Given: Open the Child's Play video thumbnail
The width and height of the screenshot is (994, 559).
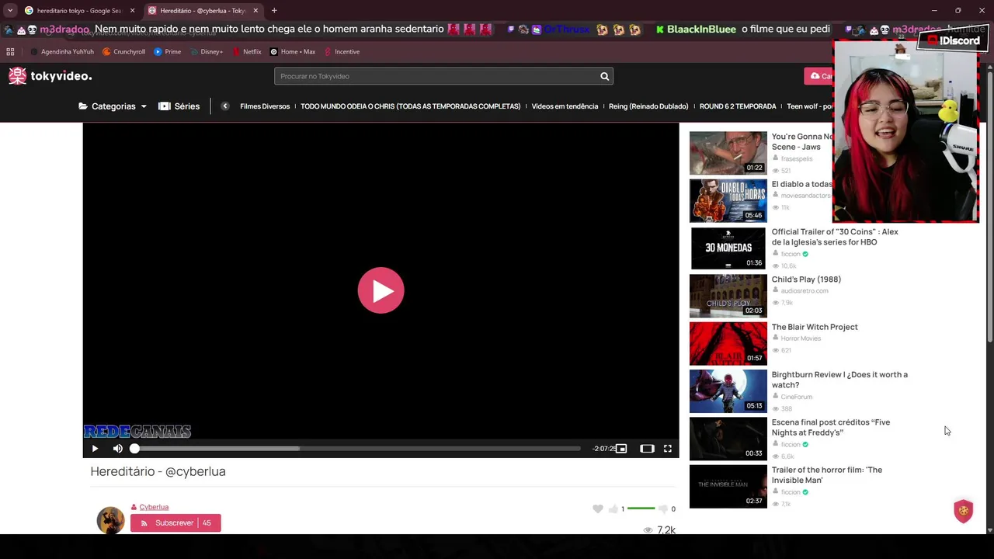Looking at the screenshot, I should [x=728, y=296].
